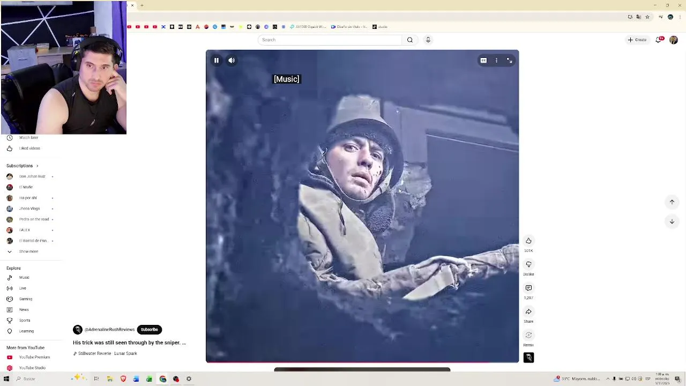Pause the playing Shorts video

pos(217,61)
